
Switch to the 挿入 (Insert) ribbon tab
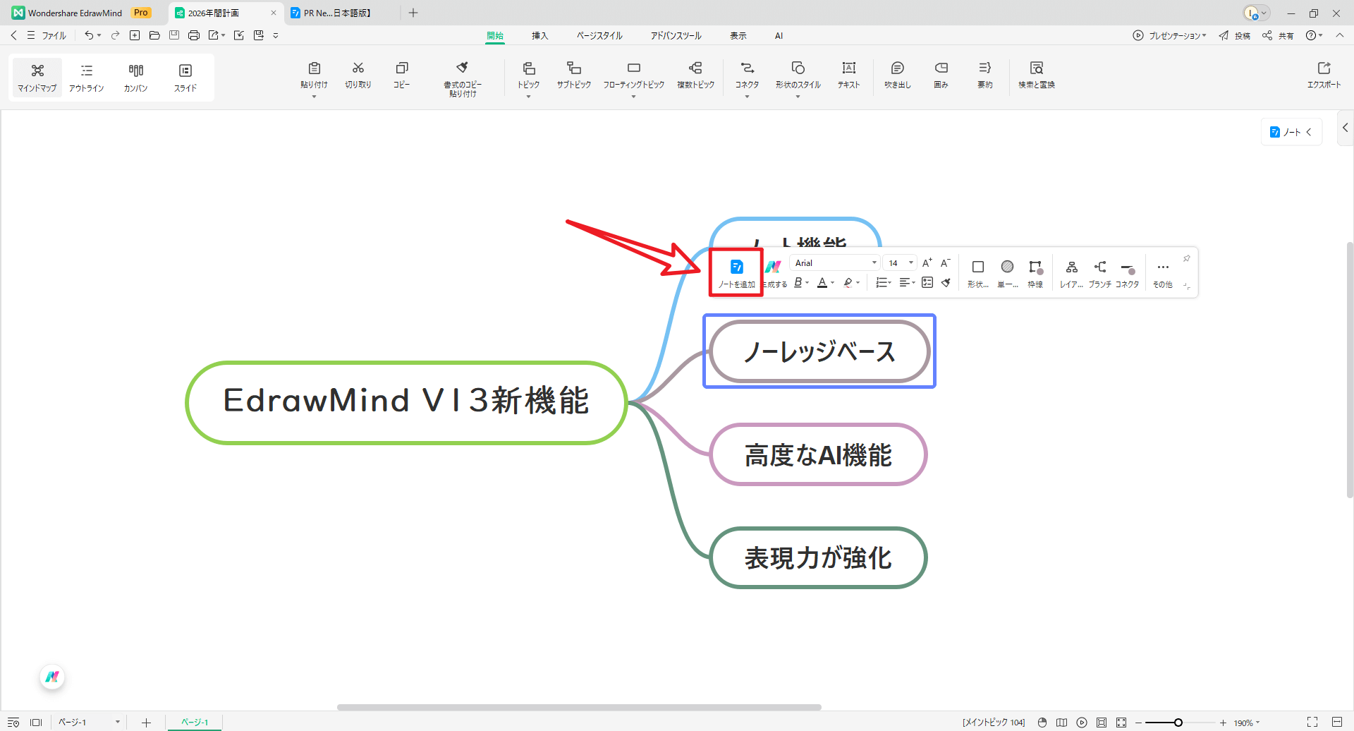pos(539,35)
